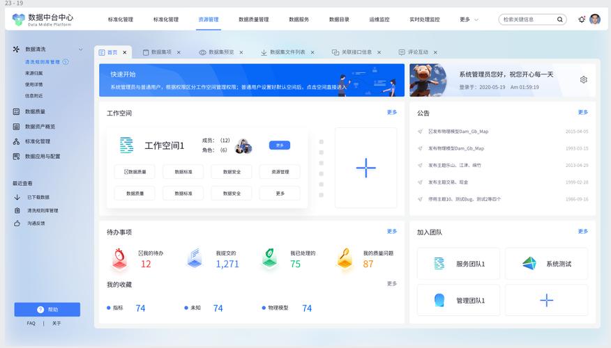Add a new workspace with the plus
The width and height of the screenshot is (611, 348).
[x=366, y=168]
